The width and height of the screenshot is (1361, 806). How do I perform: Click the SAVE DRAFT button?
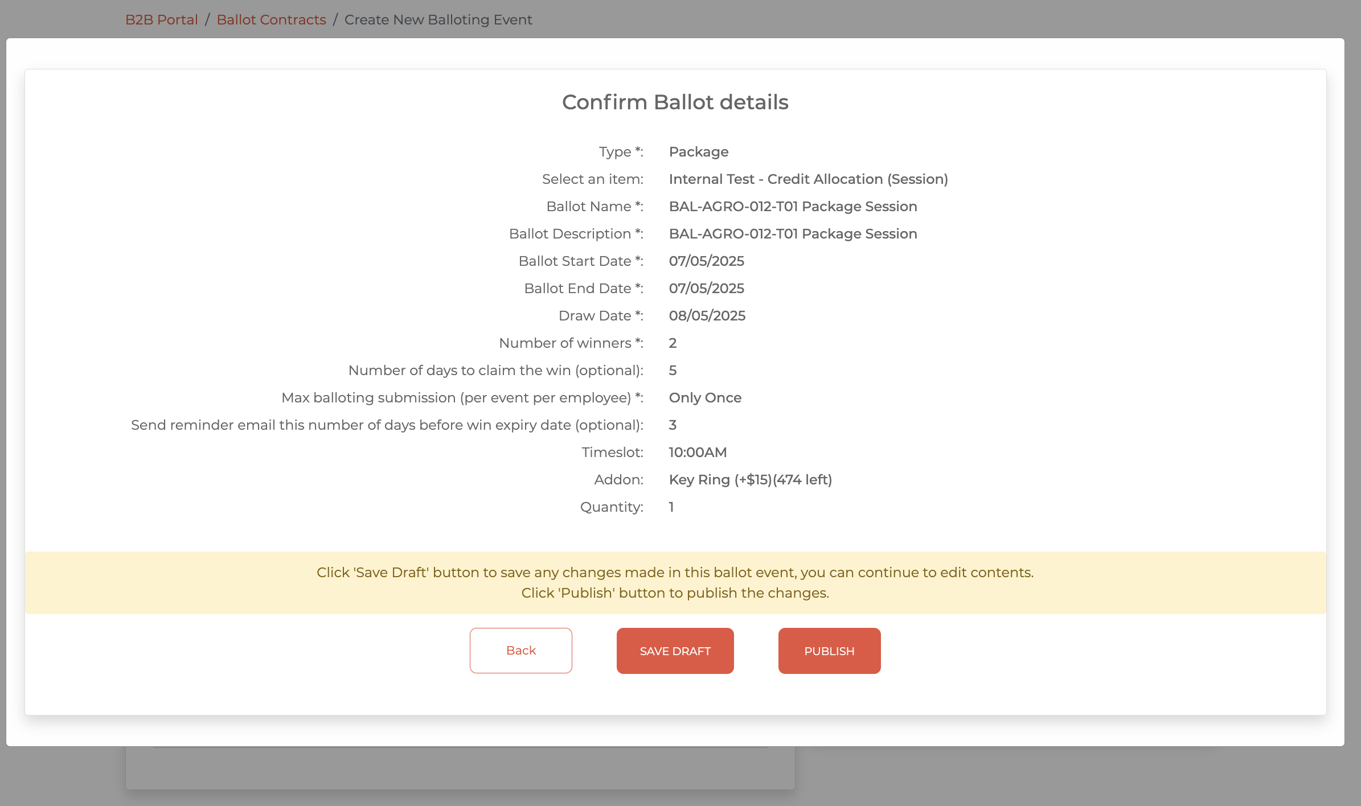(x=675, y=651)
